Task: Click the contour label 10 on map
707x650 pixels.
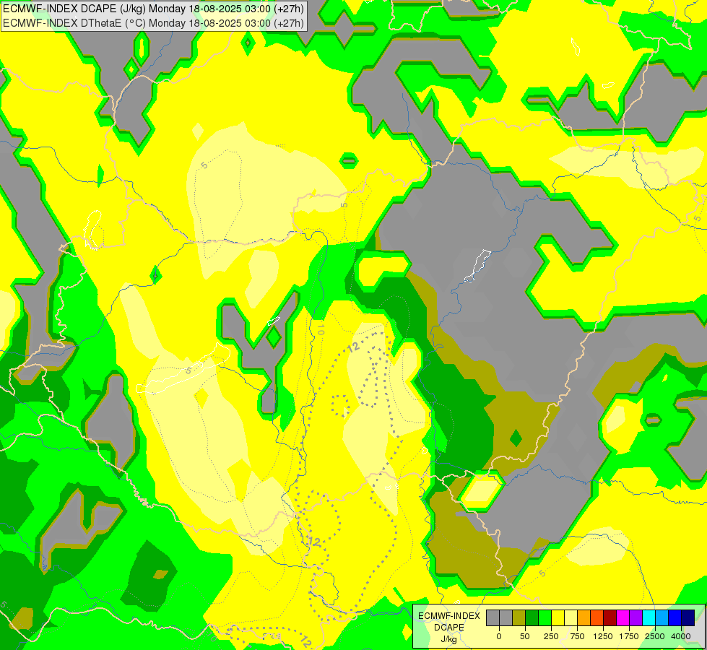Action: [320, 329]
